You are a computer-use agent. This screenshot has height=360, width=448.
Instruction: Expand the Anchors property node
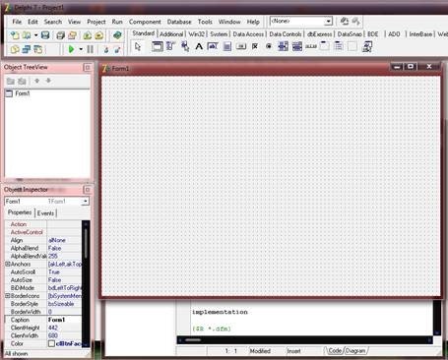[x=8, y=265]
